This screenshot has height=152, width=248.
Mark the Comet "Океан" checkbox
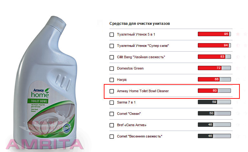pos(112,114)
